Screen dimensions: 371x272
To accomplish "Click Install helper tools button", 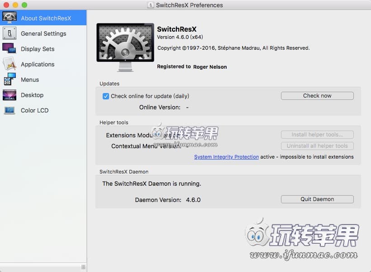I will [x=317, y=135].
